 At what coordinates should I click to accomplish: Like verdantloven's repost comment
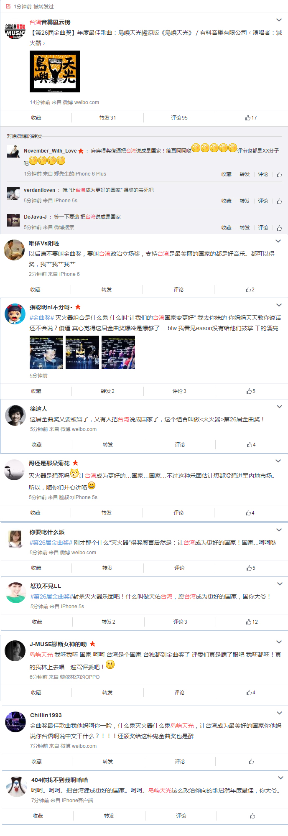tap(279, 201)
